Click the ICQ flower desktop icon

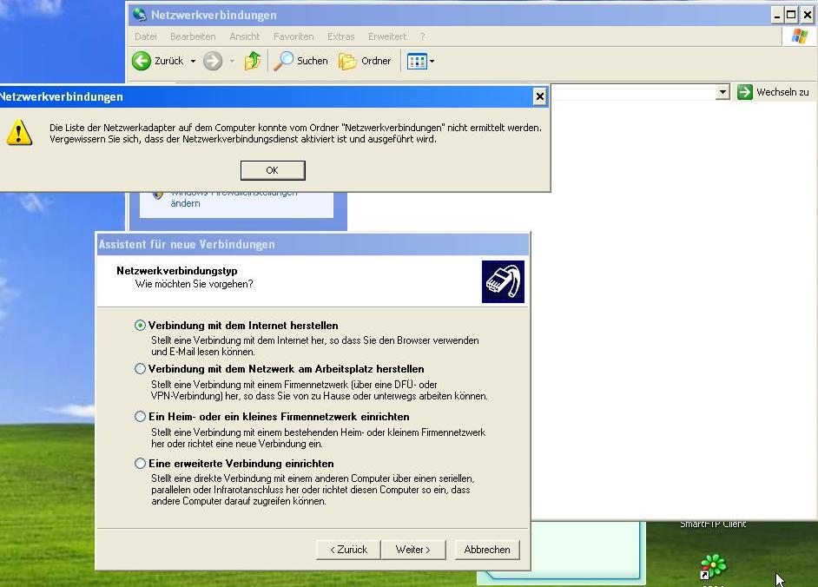[713, 566]
